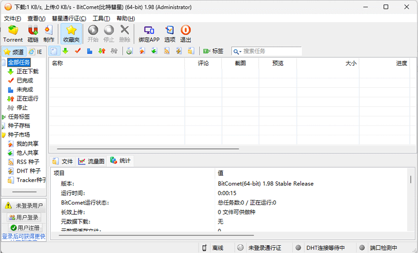Open the 工具(T) menu
418x253 pixels.
click(x=101, y=19)
